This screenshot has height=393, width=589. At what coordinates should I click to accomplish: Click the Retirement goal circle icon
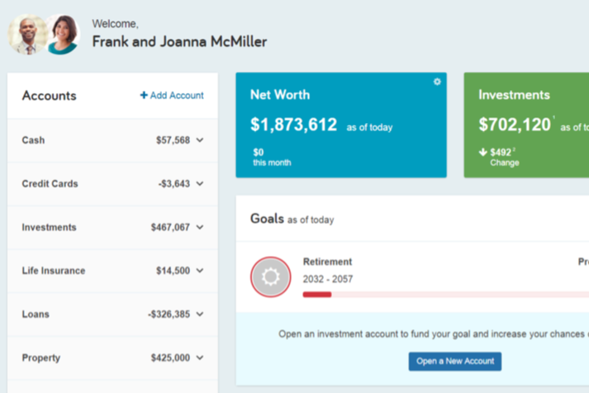coord(271,277)
